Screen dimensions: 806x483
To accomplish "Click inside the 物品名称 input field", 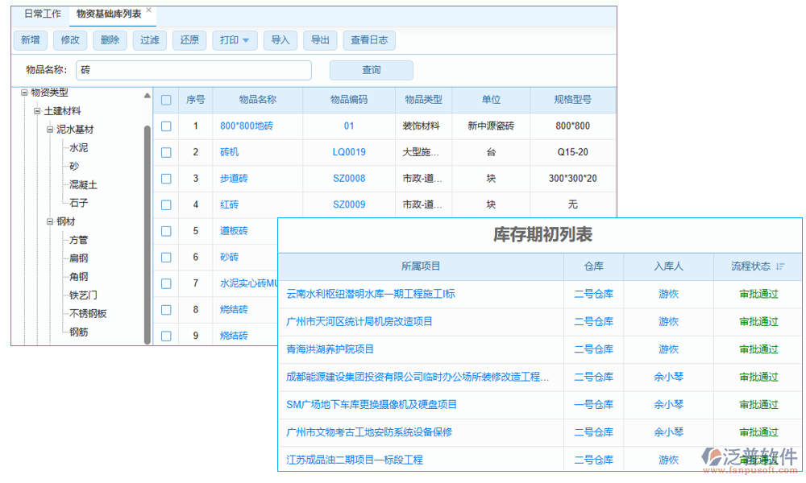I will pos(193,70).
